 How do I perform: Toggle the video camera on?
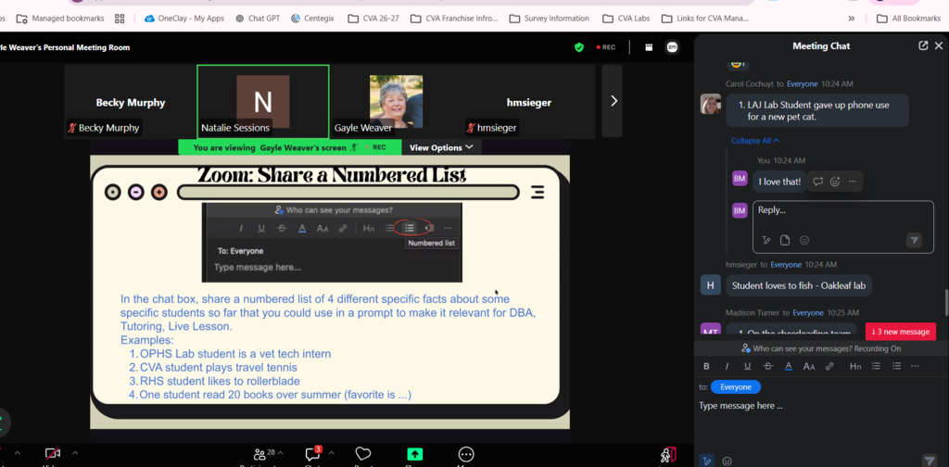tap(53, 453)
